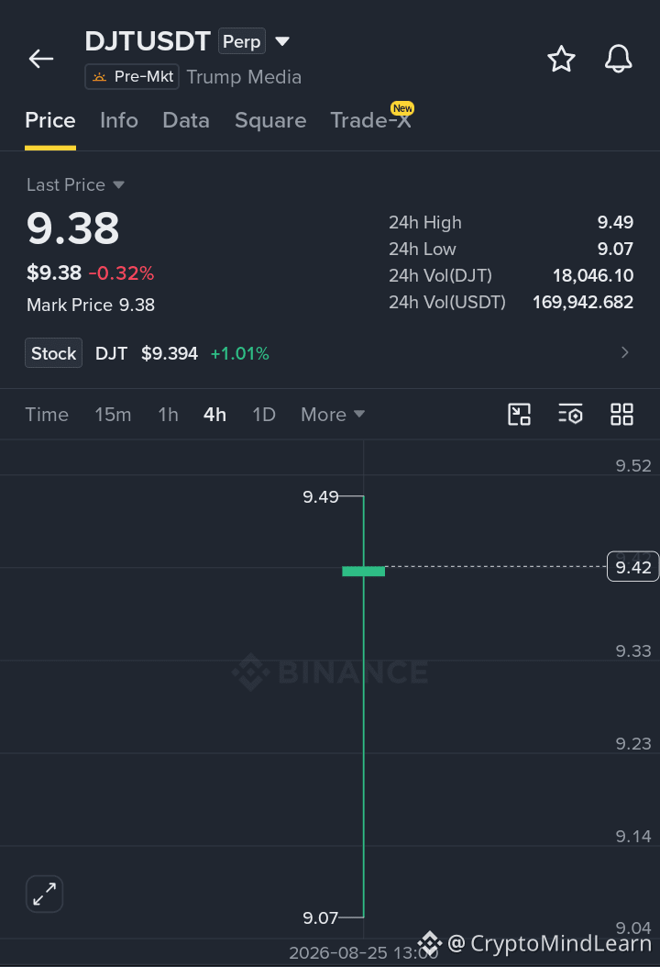This screenshot has width=660, height=967.
Task: Expand the Last Price dropdown
Action: [x=75, y=185]
